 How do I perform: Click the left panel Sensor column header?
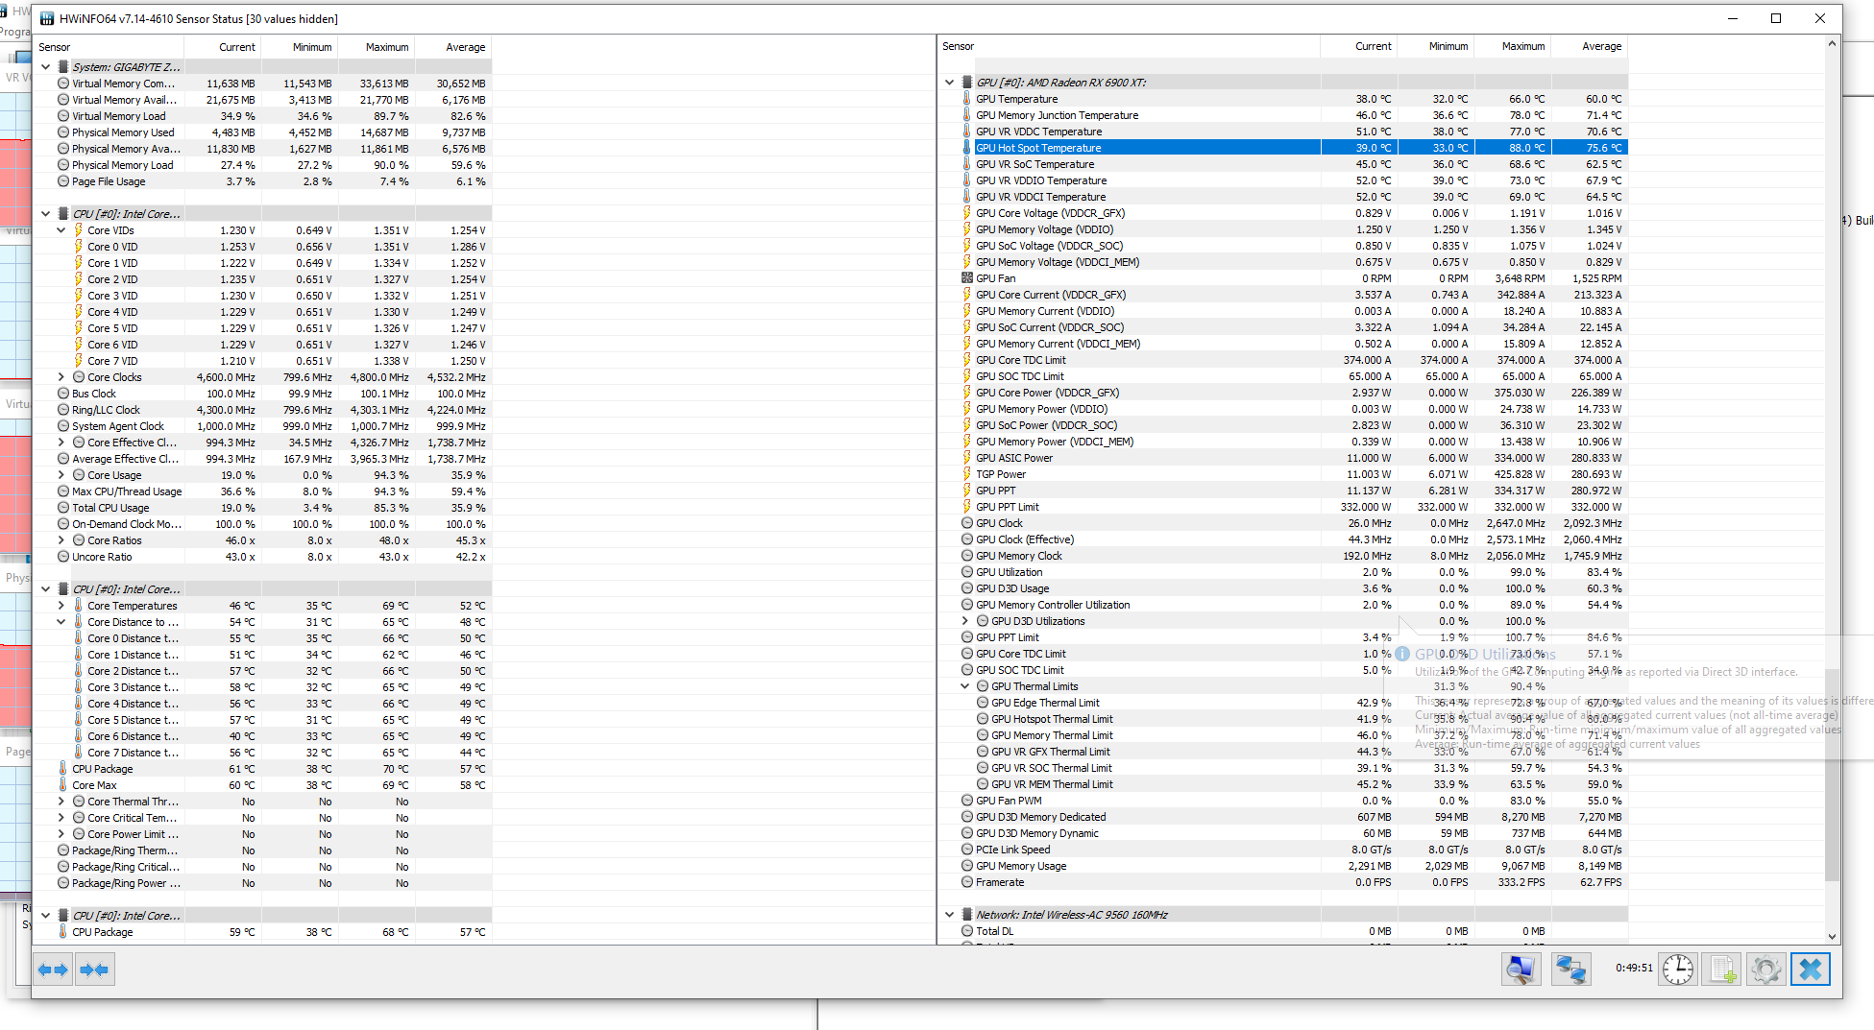click(x=108, y=47)
